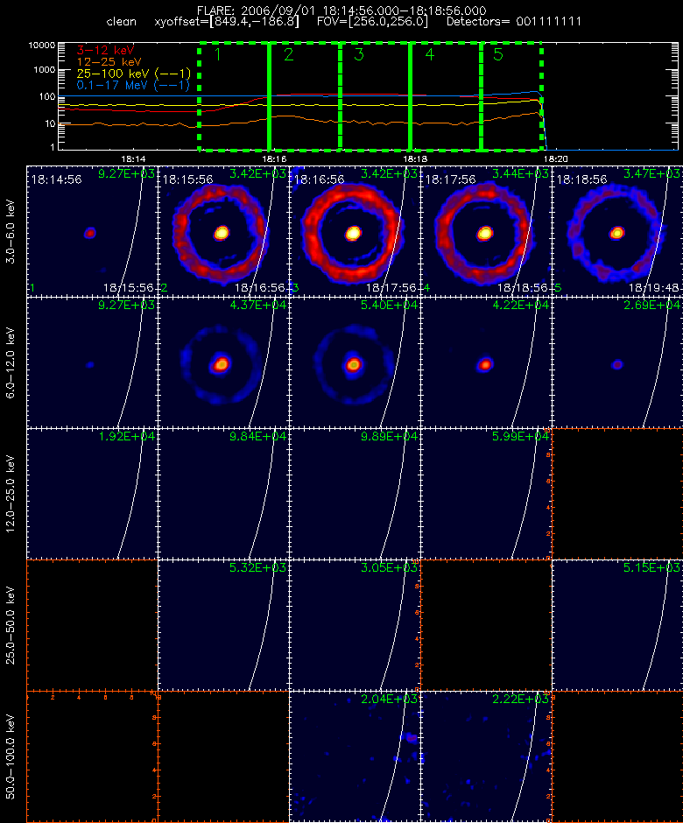Screen dimensions: 683x823
Task: Click the yellow 25-100 keV legend entry
Action: click(x=133, y=74)
